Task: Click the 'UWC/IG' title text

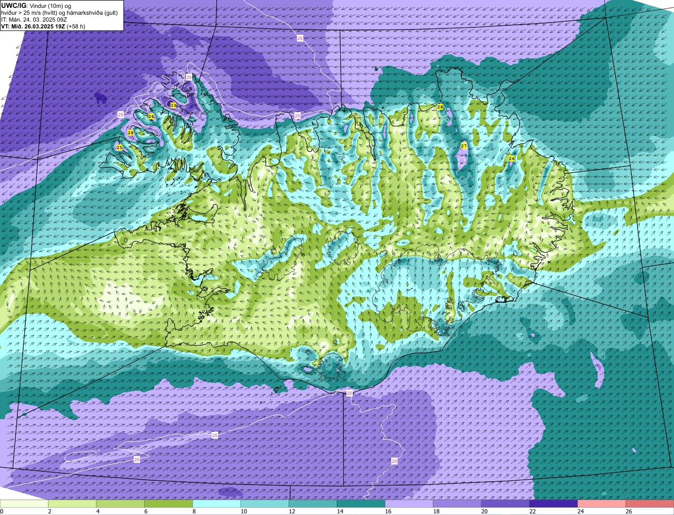Action: click(x=13, y=5)
